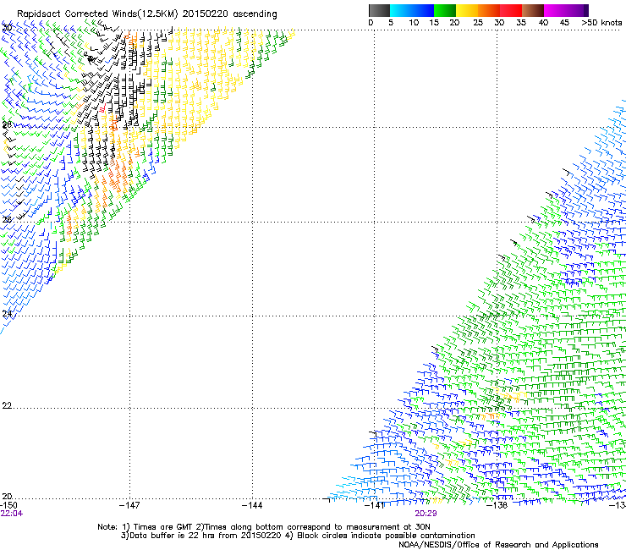626x550 pixels.
Task: Click the cyan 5-10 knots legend swatch
Action: (x=401, y=10)
